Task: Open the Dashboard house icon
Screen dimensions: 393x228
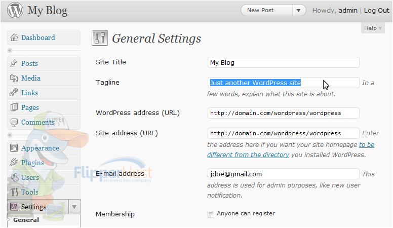Action: (14, 37)
